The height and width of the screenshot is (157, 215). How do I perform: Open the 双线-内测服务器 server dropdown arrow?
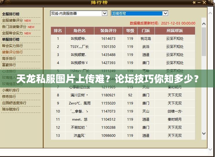tap(104, 13)
